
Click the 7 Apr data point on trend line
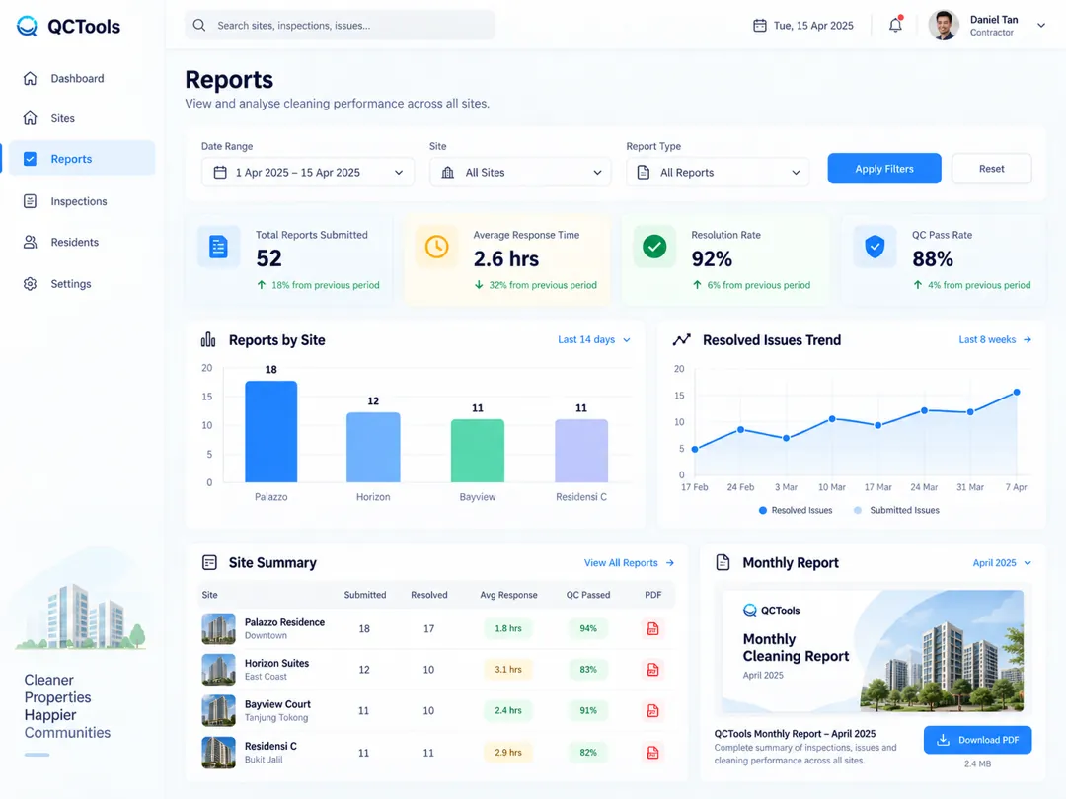click(1017, 392)
